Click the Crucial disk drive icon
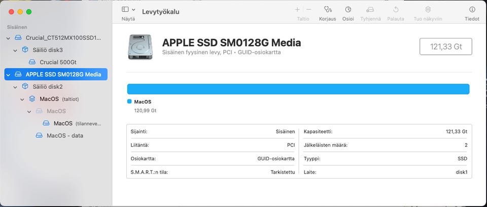 [x=18, y=38]
